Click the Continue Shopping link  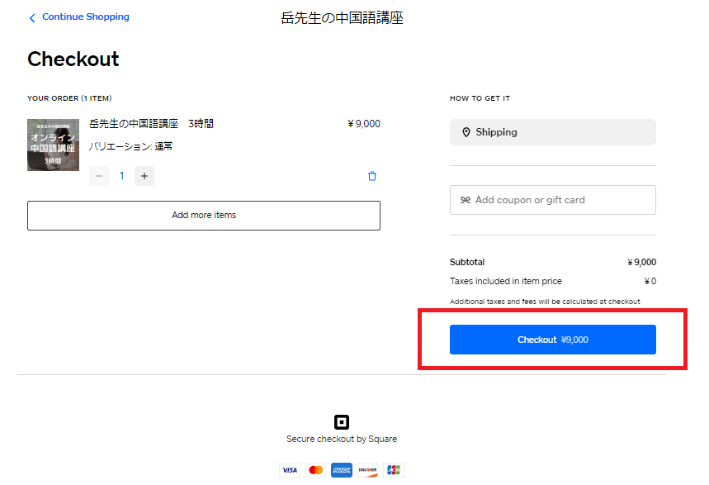click(86, 17)
